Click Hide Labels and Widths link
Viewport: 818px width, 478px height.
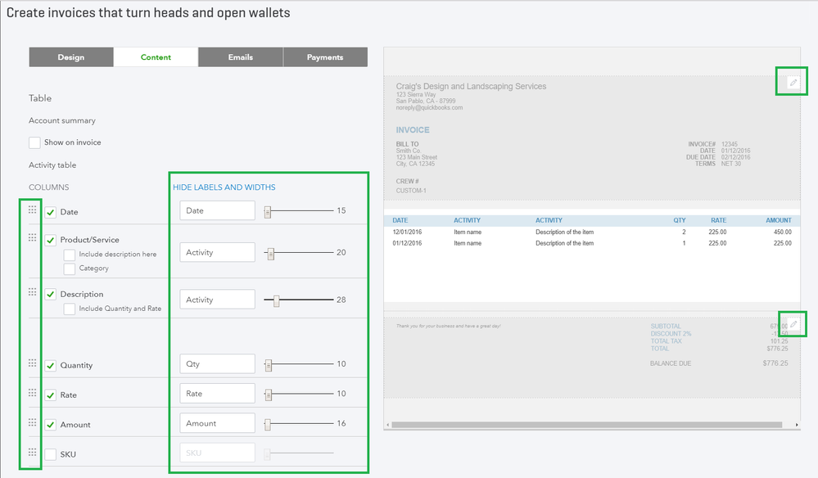pyautogui.click(x=224, y=187)
